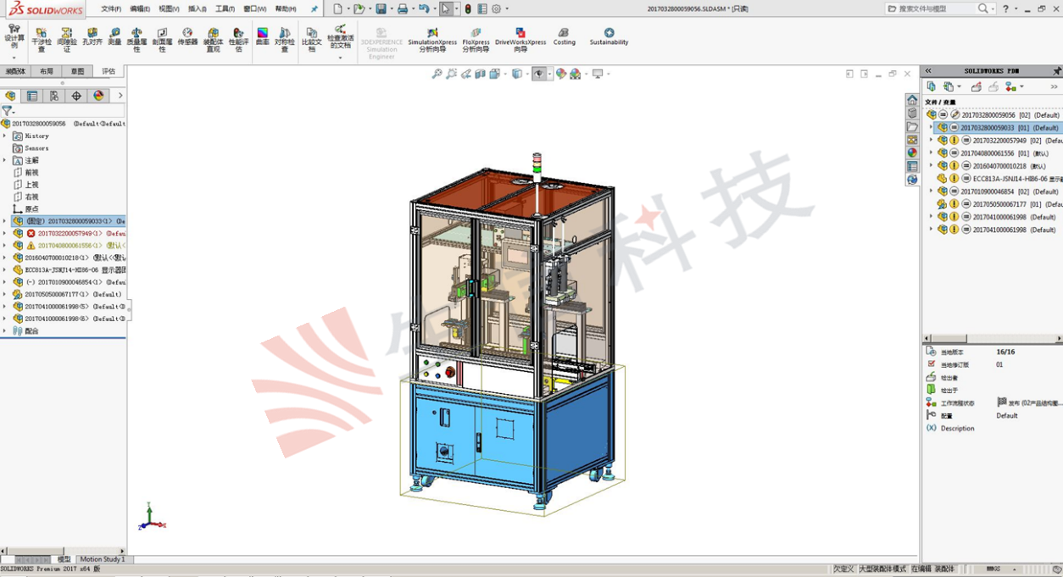Click the Description row in PDM details
Screen dimensions: 1063x577
951,428
